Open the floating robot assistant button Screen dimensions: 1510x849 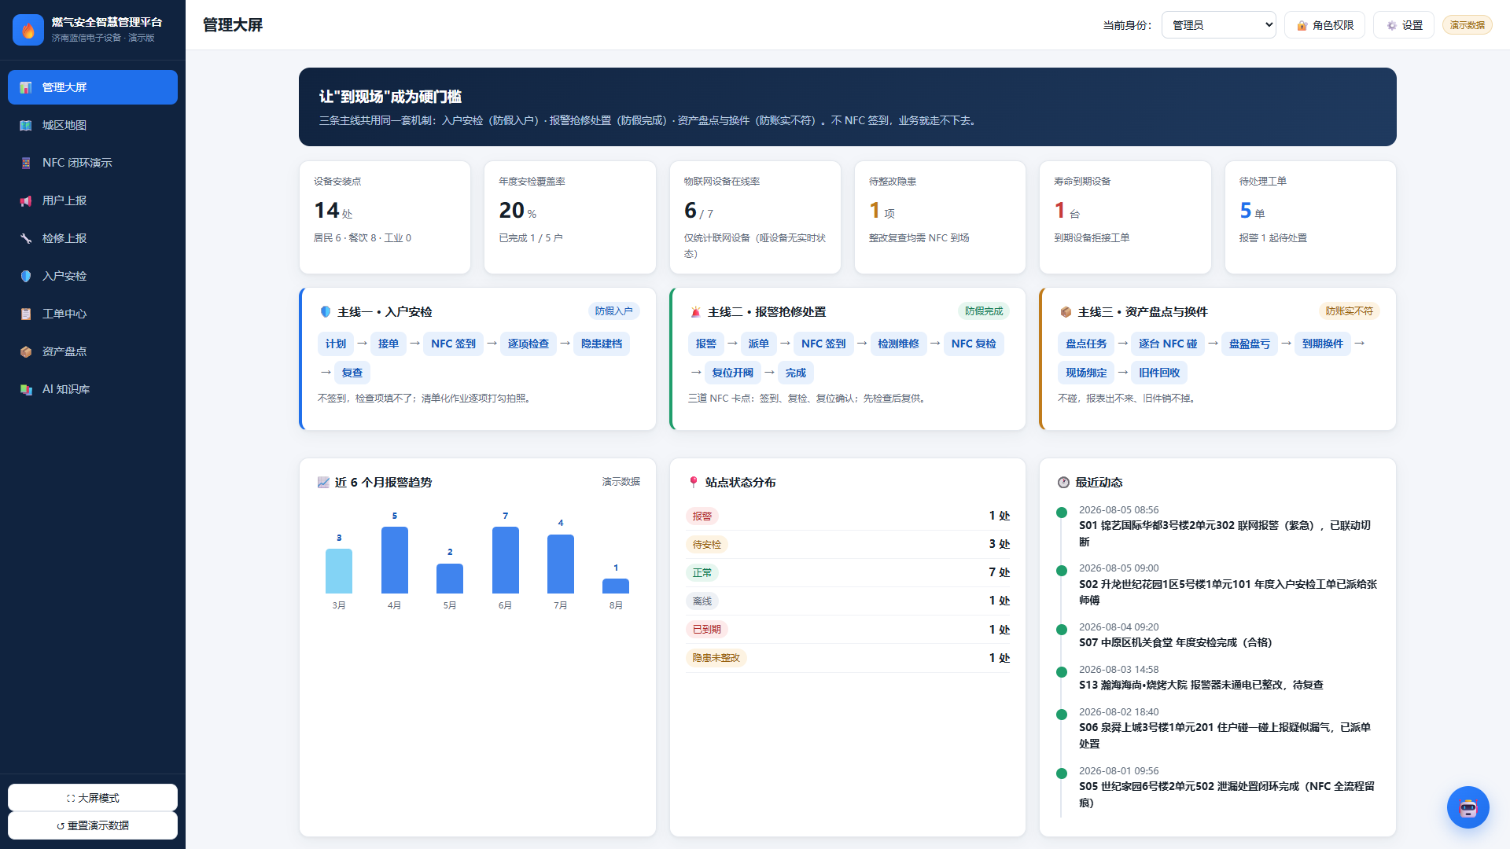(x=1468, y=807)
